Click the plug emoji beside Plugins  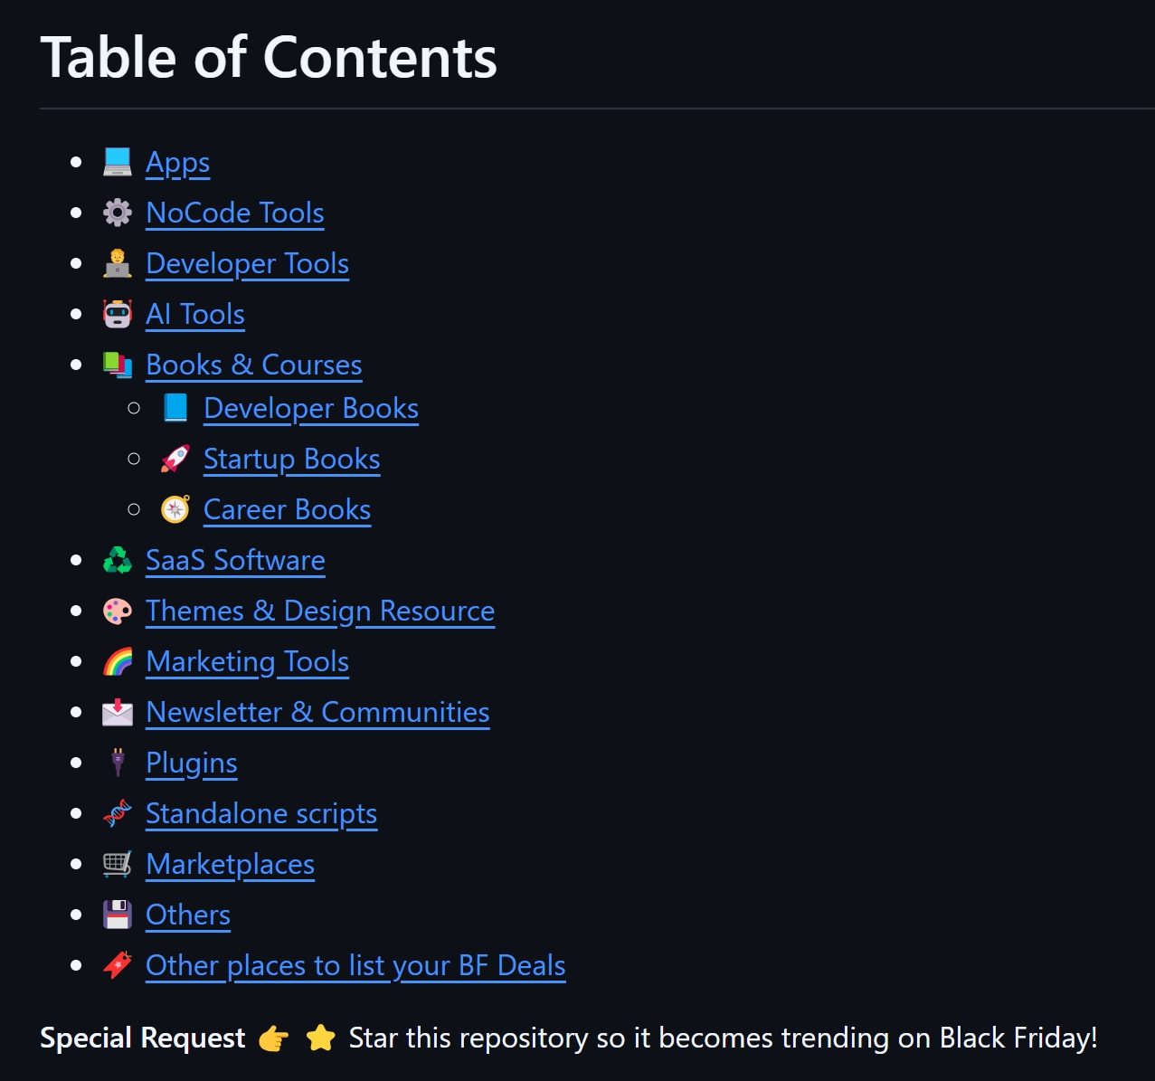[118, 763]
